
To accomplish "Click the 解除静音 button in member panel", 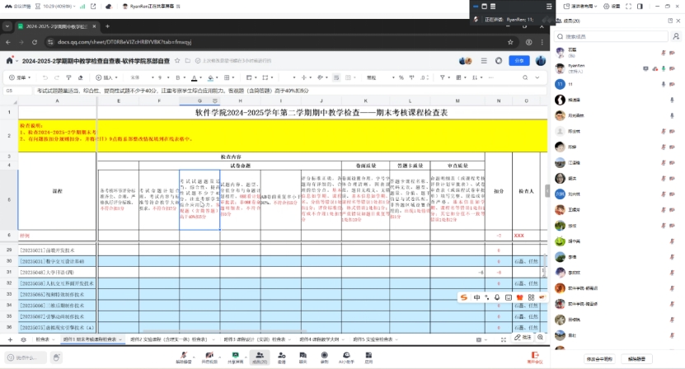I will pos(637,359).
